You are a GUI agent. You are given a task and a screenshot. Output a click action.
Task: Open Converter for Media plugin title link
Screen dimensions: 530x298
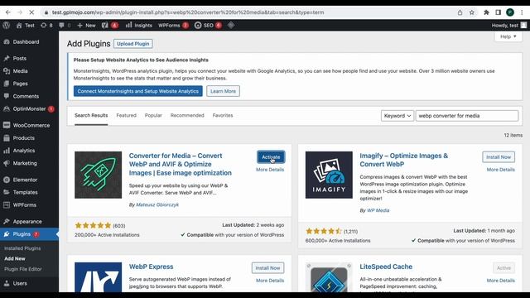181,164
